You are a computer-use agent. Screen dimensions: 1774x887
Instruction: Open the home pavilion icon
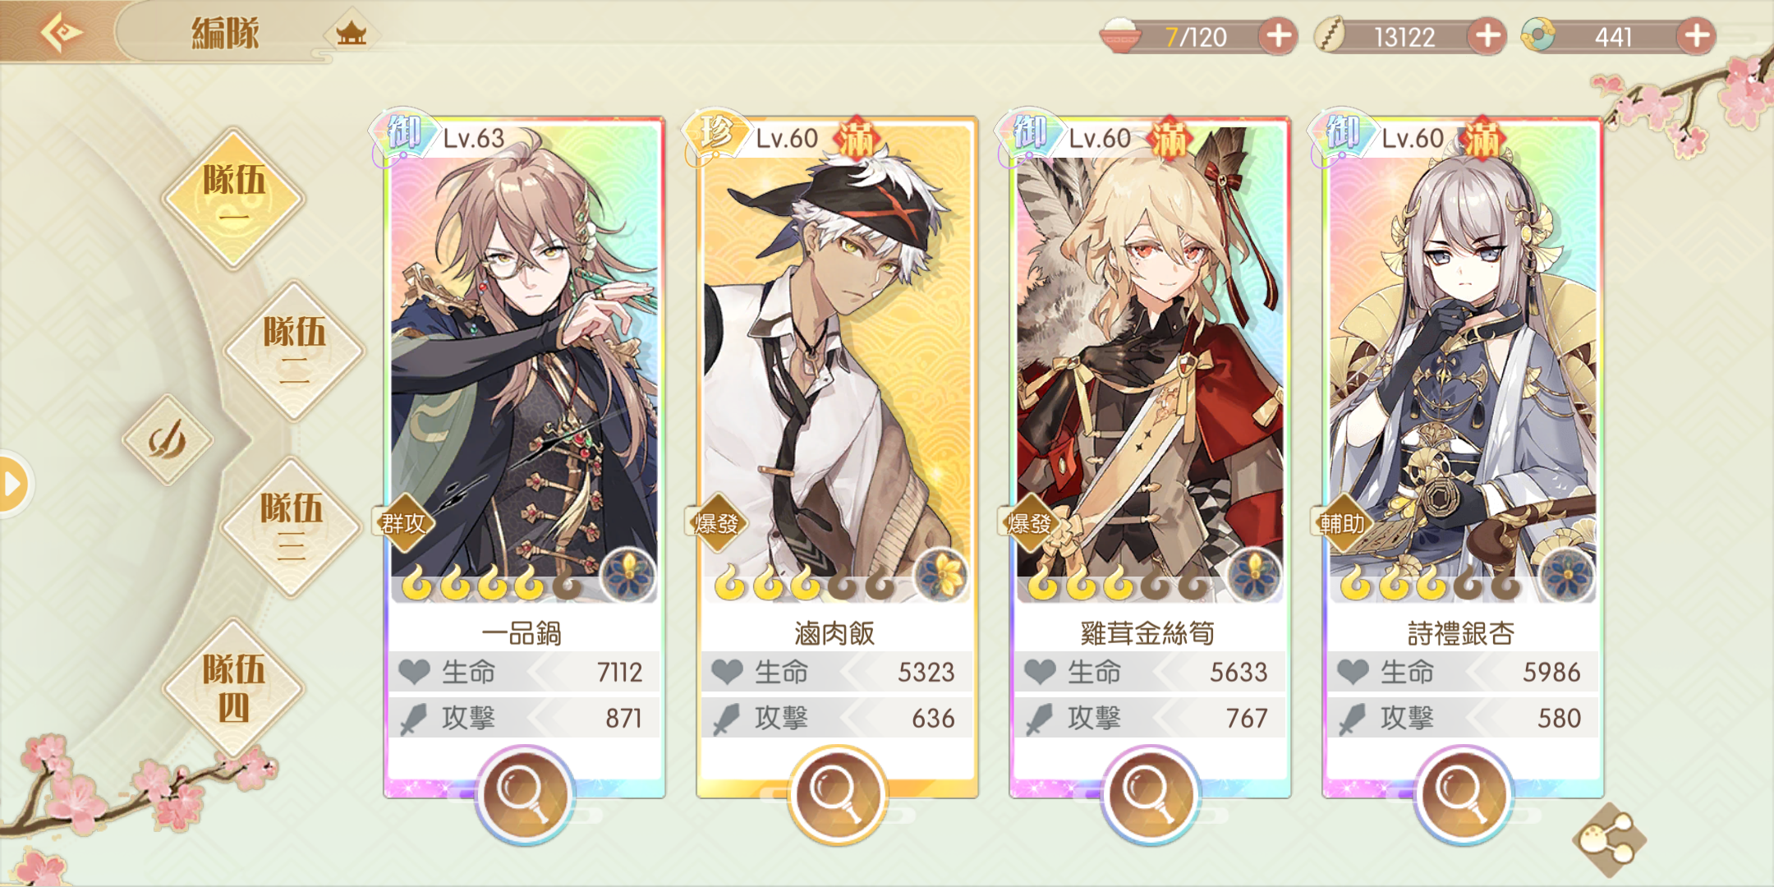(352, 34)
